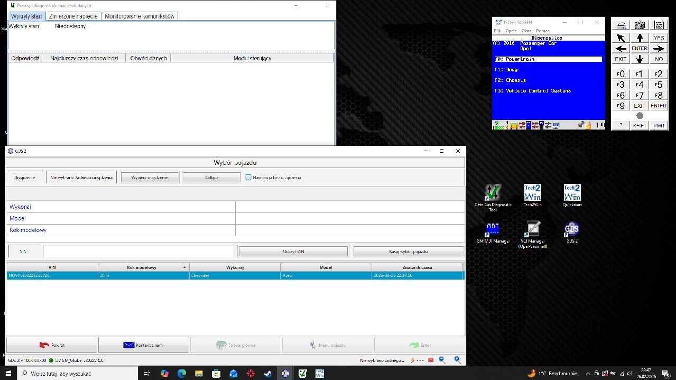Click the camera screenshot icon on keypad
The image size is (676, 380).
[x=640, y=25]
